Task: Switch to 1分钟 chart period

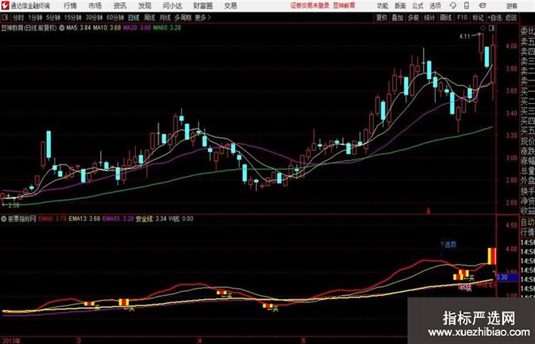Action: (x=35, y=18)
